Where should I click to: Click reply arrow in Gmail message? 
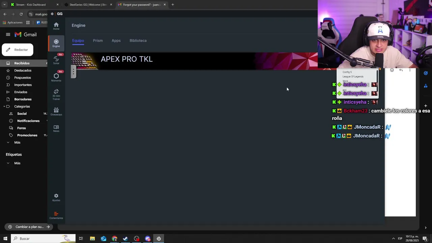point(401,70)
